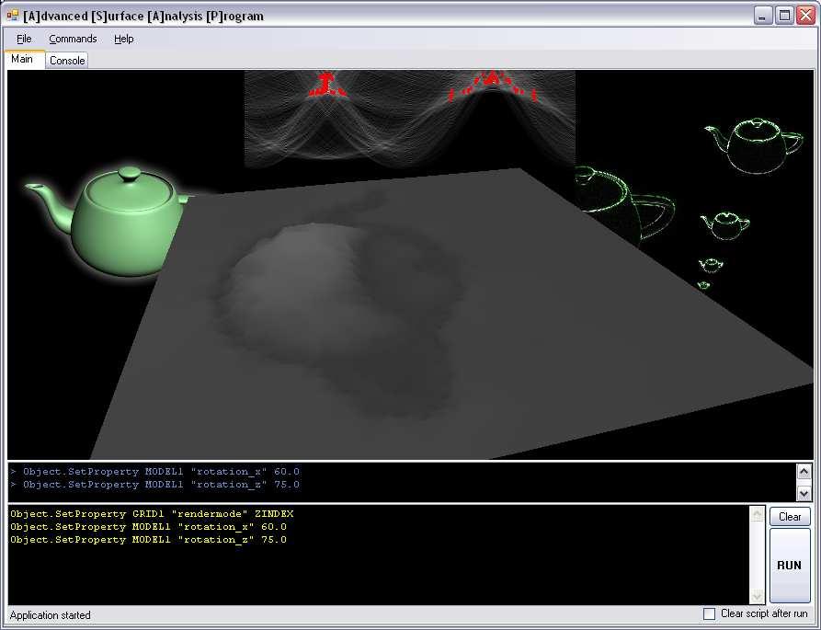821x630 pixels.
Task: Click script editor line MODEL1 rotation_x 60.0
Action: [148, 527]
